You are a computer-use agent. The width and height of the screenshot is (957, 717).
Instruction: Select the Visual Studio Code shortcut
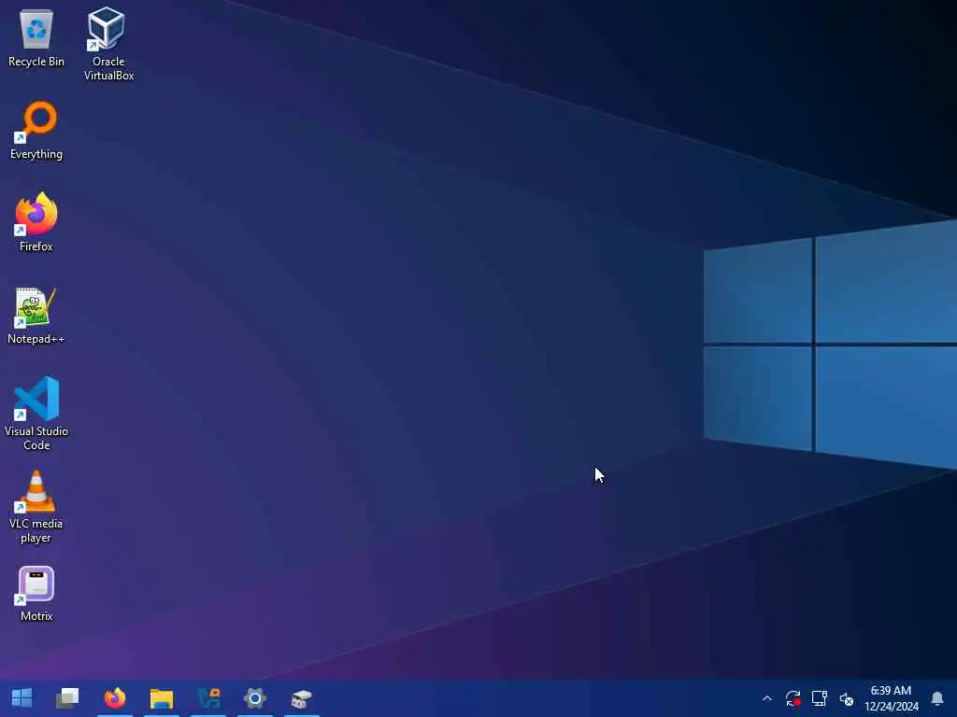(36, 414)
